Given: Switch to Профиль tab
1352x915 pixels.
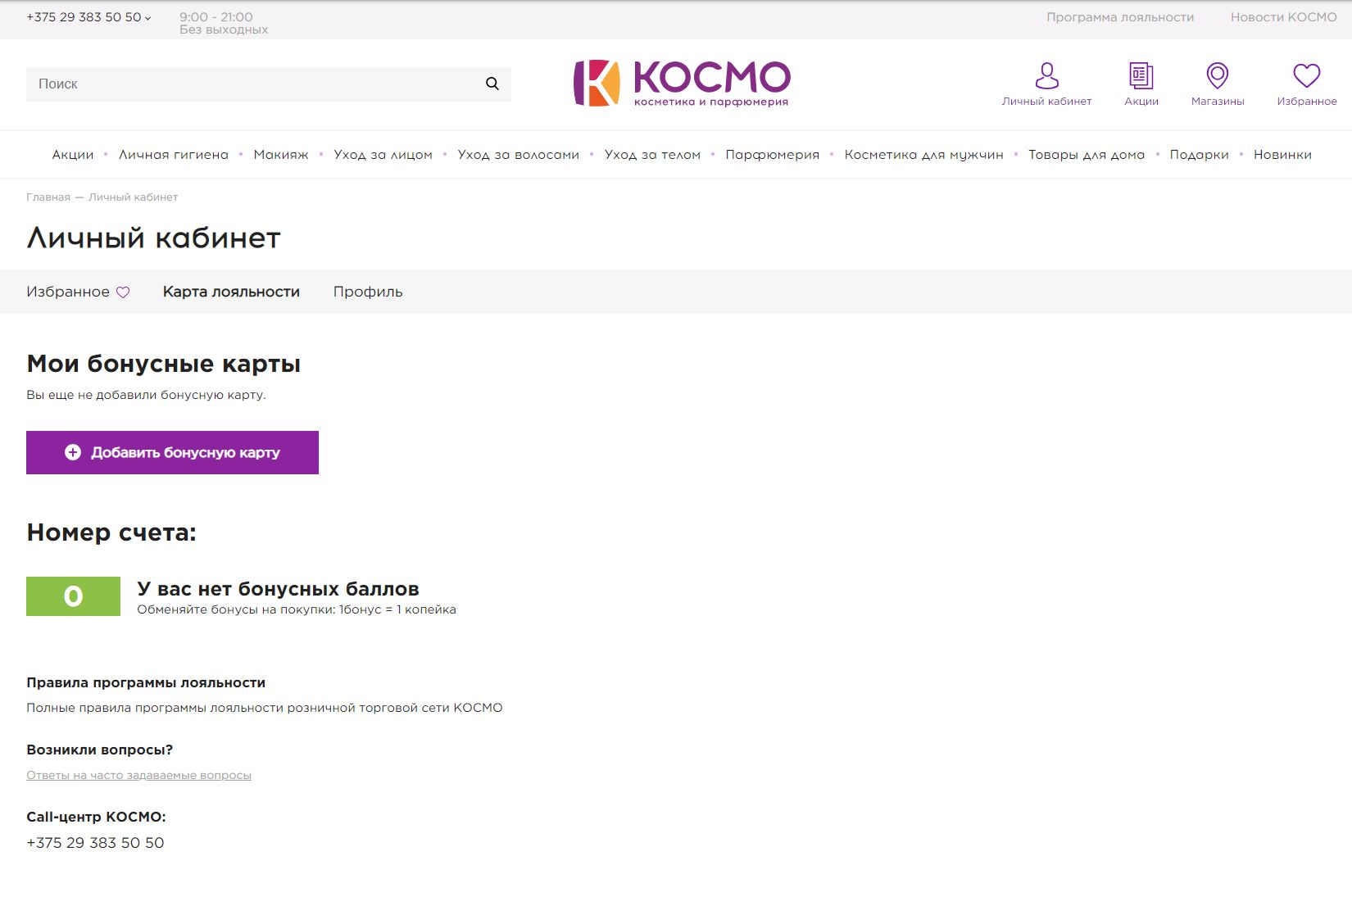Looking at the screenshot, I should click(368, 292).
